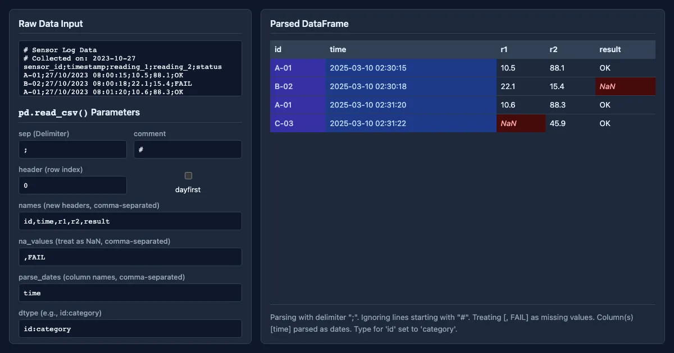This screenshot has height=353, width=674.
Task: Click the 'na_values (treat as NaN, comma-separated)' label
Action: pyautogui.click(x=94, y=241)
